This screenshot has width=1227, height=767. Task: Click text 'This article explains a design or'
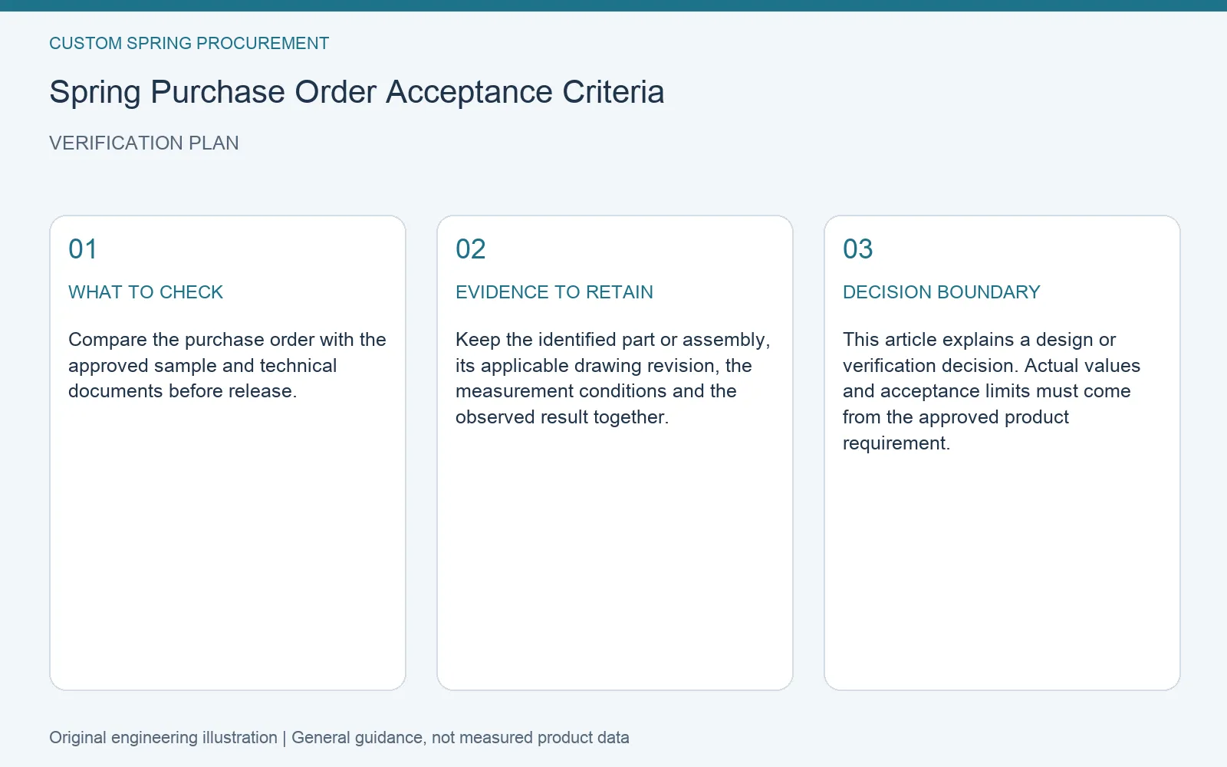[x=979, y=340]
